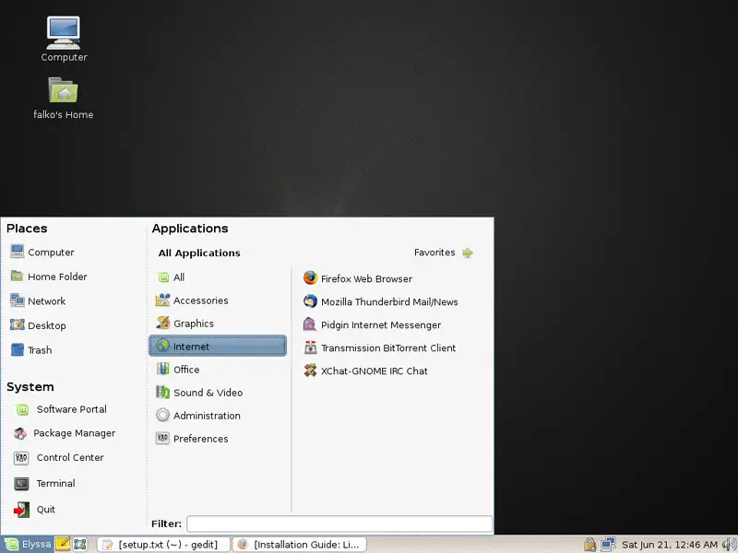Click the Pidgin Internet Messenger icon

[x=309, y=324]
